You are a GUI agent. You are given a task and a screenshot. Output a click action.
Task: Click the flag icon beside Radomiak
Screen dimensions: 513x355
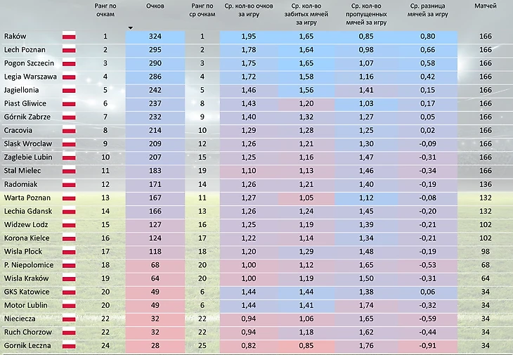[x=70, y=184]
